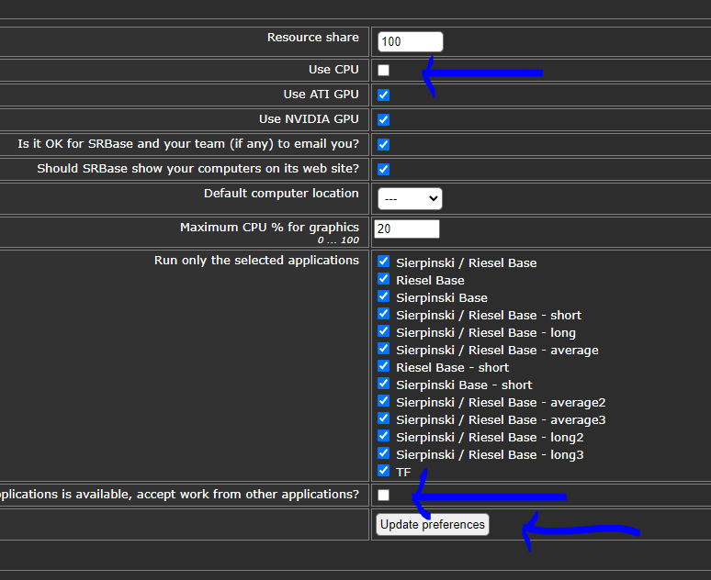
Task: Toggle the email permission checkbox for SRBase
Action: pyautogui.click(x=383, y=144)
